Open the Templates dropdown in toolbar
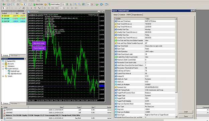The image size is (209, 121). 107,4
